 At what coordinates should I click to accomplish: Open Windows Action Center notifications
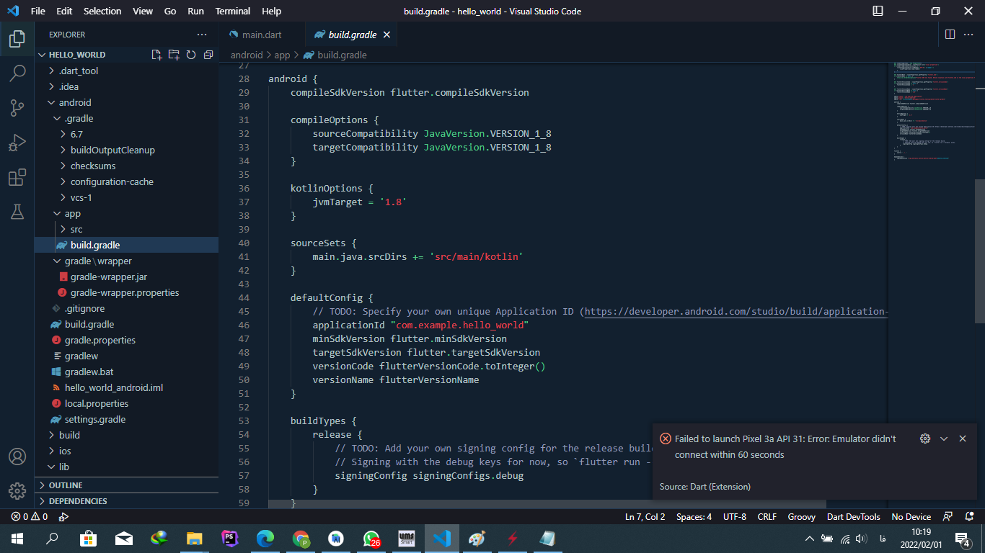pos(962,539)
